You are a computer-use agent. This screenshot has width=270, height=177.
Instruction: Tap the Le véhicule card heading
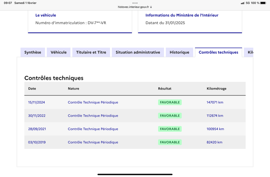[x=46, y=15]
